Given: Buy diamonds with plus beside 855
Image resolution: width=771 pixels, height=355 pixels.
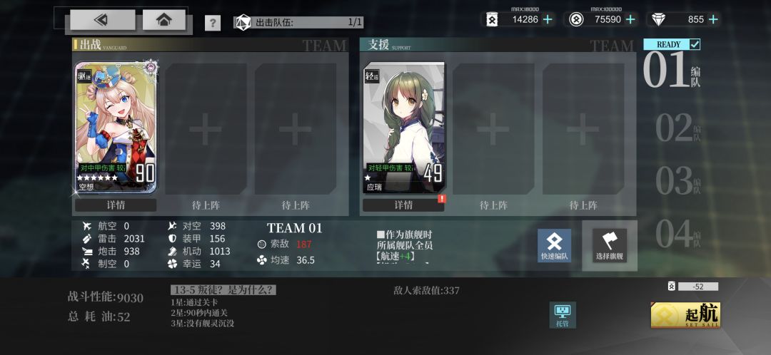Looking at the screenshot, I should 713,20.
